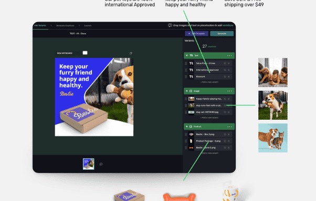Screen dimensions: 316x201
Task: Remove the dog-cat jpg image variant
Action: [x=229, y=112]
